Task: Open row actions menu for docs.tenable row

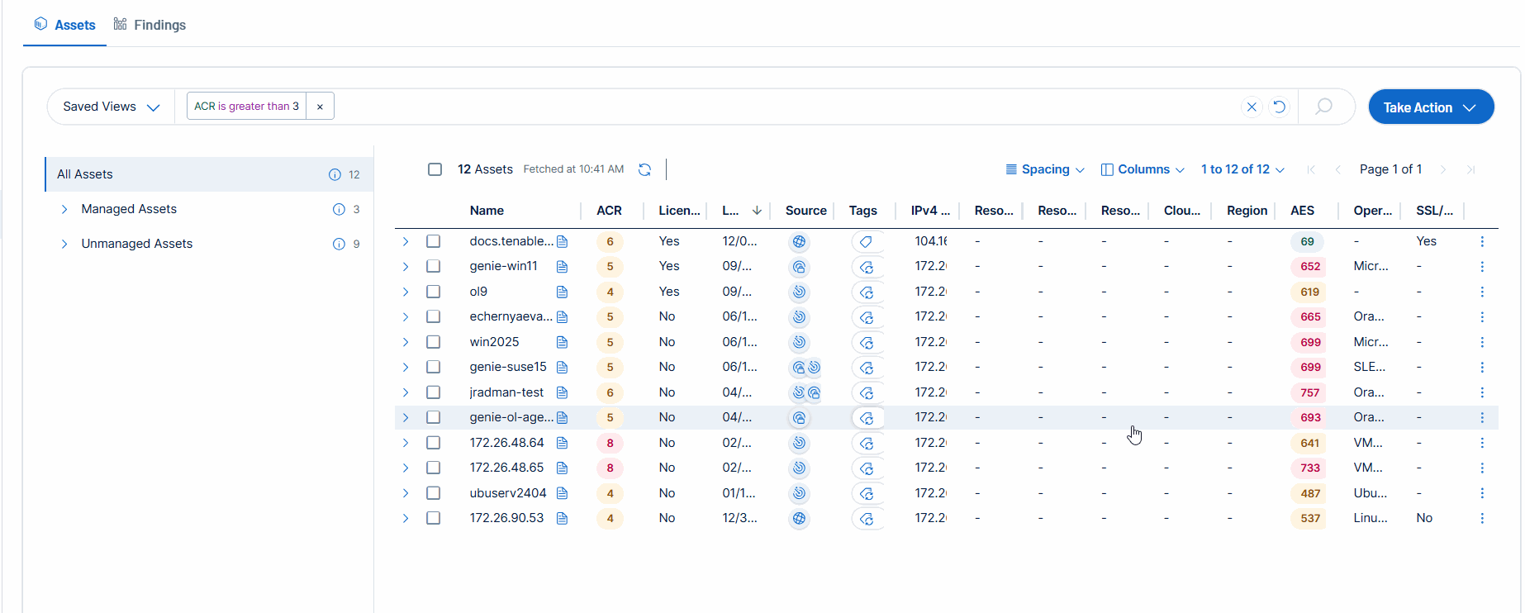Action: (x=1482, y=241)
